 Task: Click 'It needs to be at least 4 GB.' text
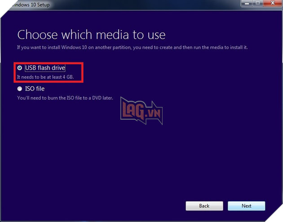point(45,77)
